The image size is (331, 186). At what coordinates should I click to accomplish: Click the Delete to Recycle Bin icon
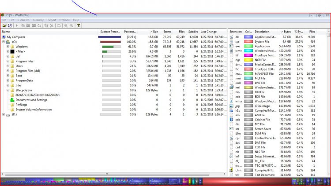pyautogui.click(x=46, y=26)
